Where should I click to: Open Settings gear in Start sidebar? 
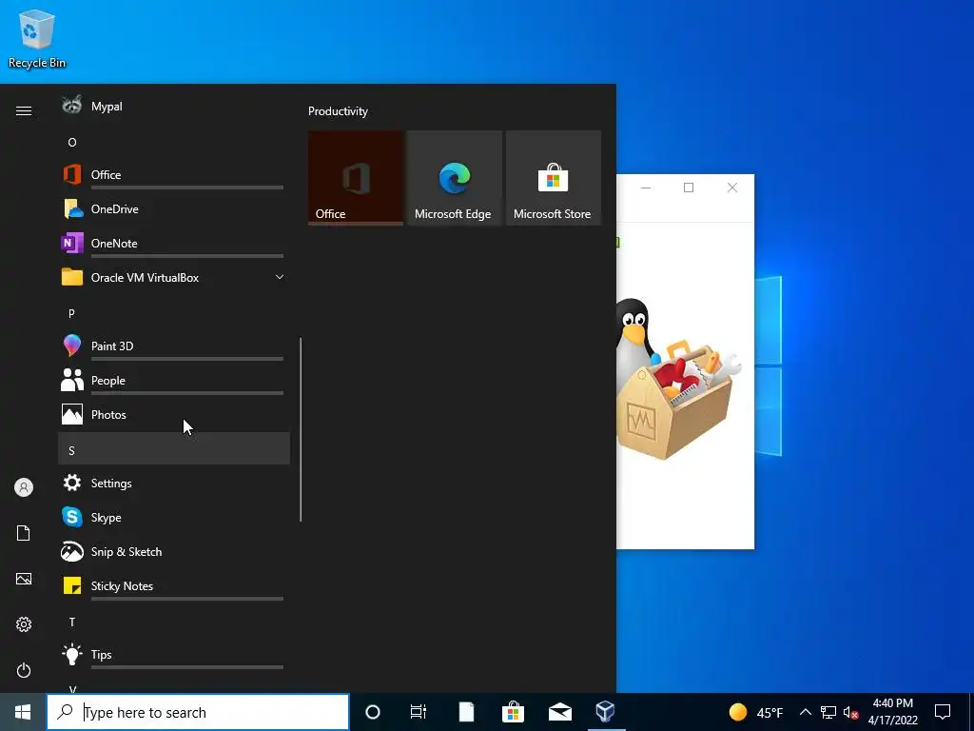pyautogui.click(x=24, y=624)
